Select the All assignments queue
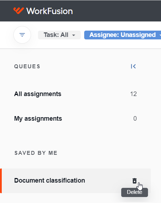This screenshot has height=203, width=161. (x=75, y=94)
